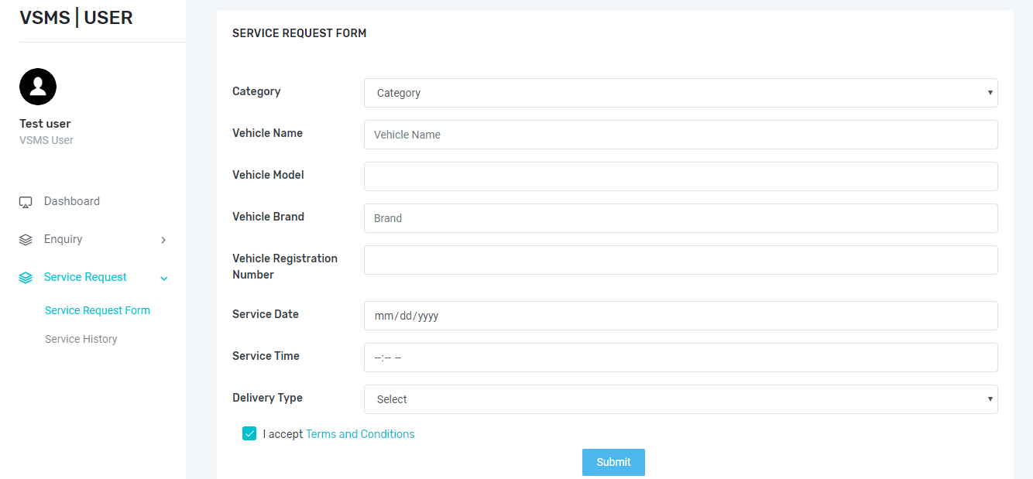Select Service Request Form in sidebar
Image resolution: width=1033 pixels, height=479 pixels.
point(97,310)
